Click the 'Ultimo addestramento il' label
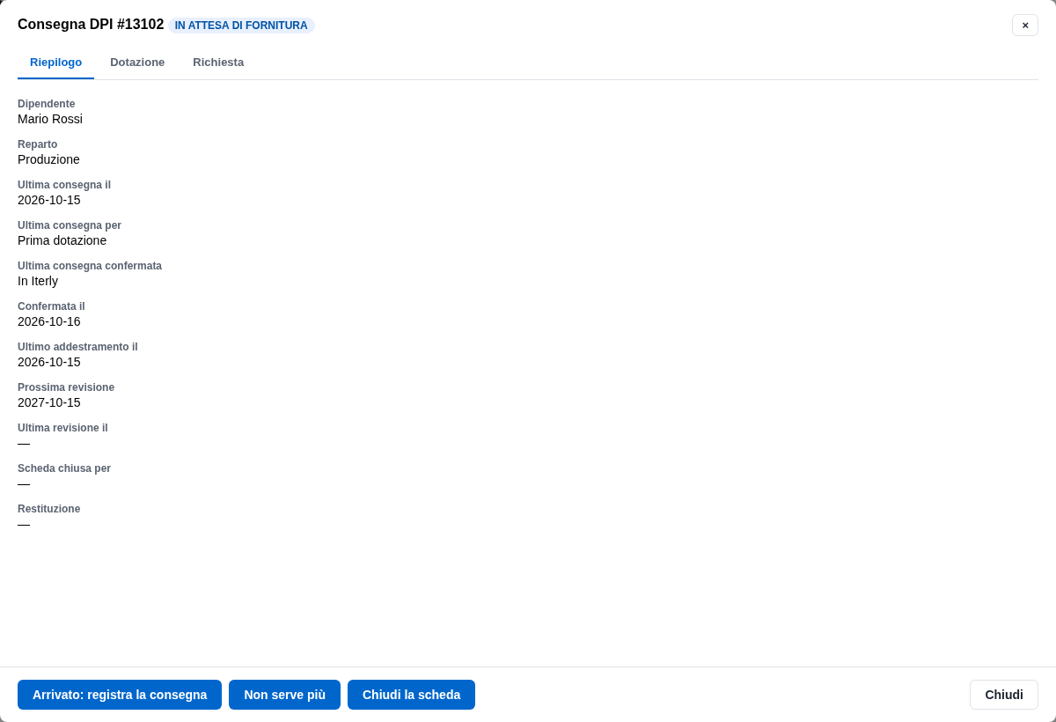The width and height of the screenshot is (1056, 722). pyautogui.click(x=77, y=347)
